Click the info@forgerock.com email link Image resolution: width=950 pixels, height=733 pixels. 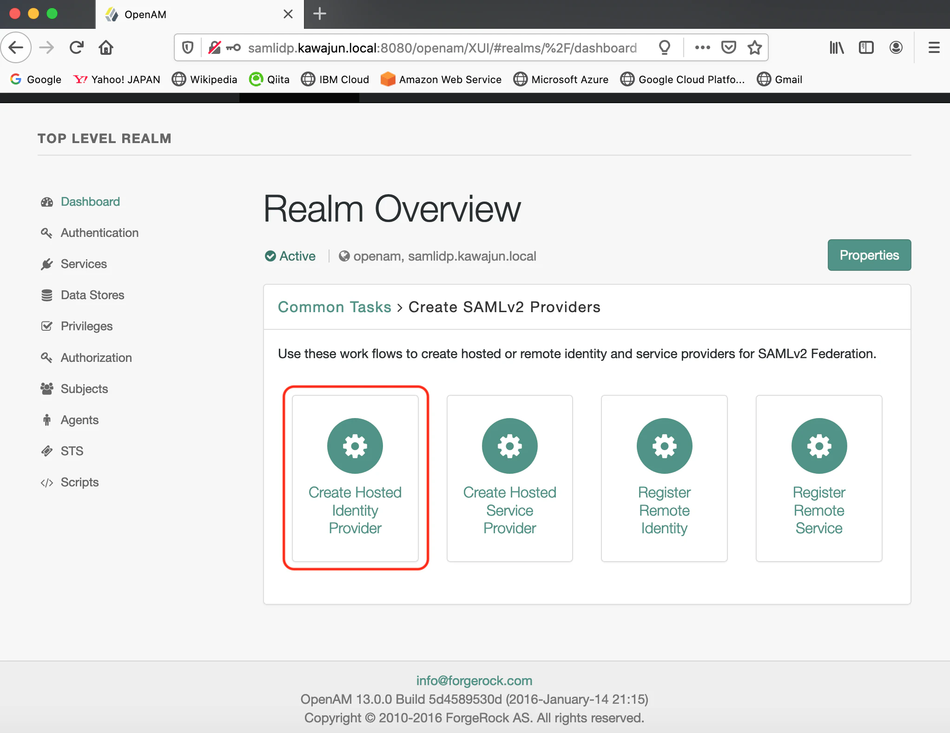[x=474, y=681]
